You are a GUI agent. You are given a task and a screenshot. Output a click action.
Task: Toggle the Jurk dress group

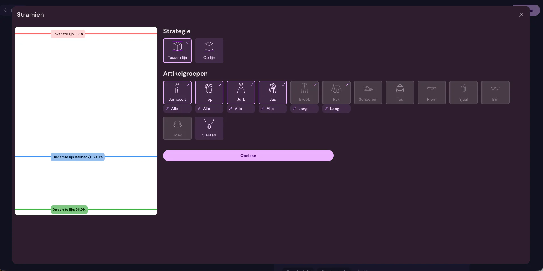[x=241, y=93]
